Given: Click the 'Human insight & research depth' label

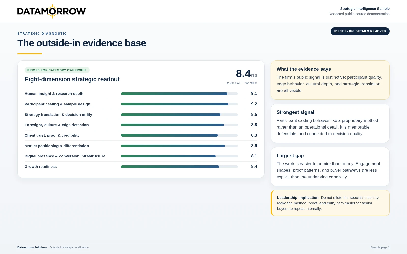Looking at the screenshot, I should click(54, 94).
